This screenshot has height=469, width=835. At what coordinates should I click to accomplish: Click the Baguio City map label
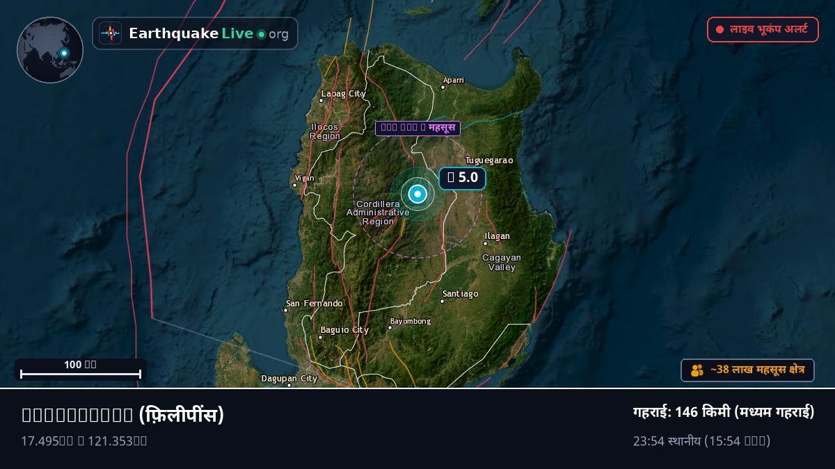(344, 330)
